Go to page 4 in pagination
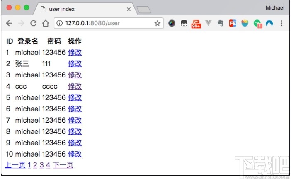The image size is (291, 179). point(48,165)
